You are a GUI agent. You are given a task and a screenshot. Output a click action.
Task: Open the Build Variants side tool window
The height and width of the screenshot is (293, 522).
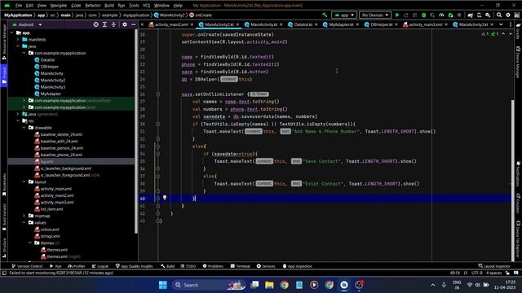(4, 217)
